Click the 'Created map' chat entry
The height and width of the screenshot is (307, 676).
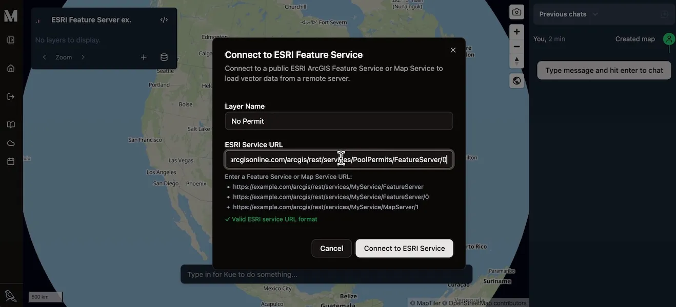(x=635, y=39)
